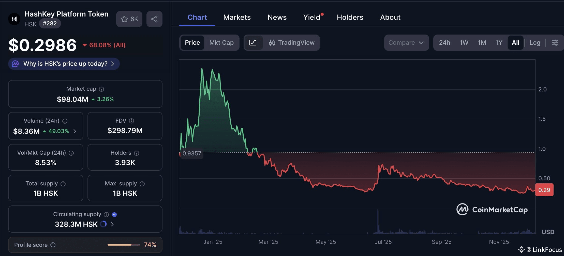This screenshot has height=256, width=564.
Task: Click the Holders info icon
Action: pos(137,153)
